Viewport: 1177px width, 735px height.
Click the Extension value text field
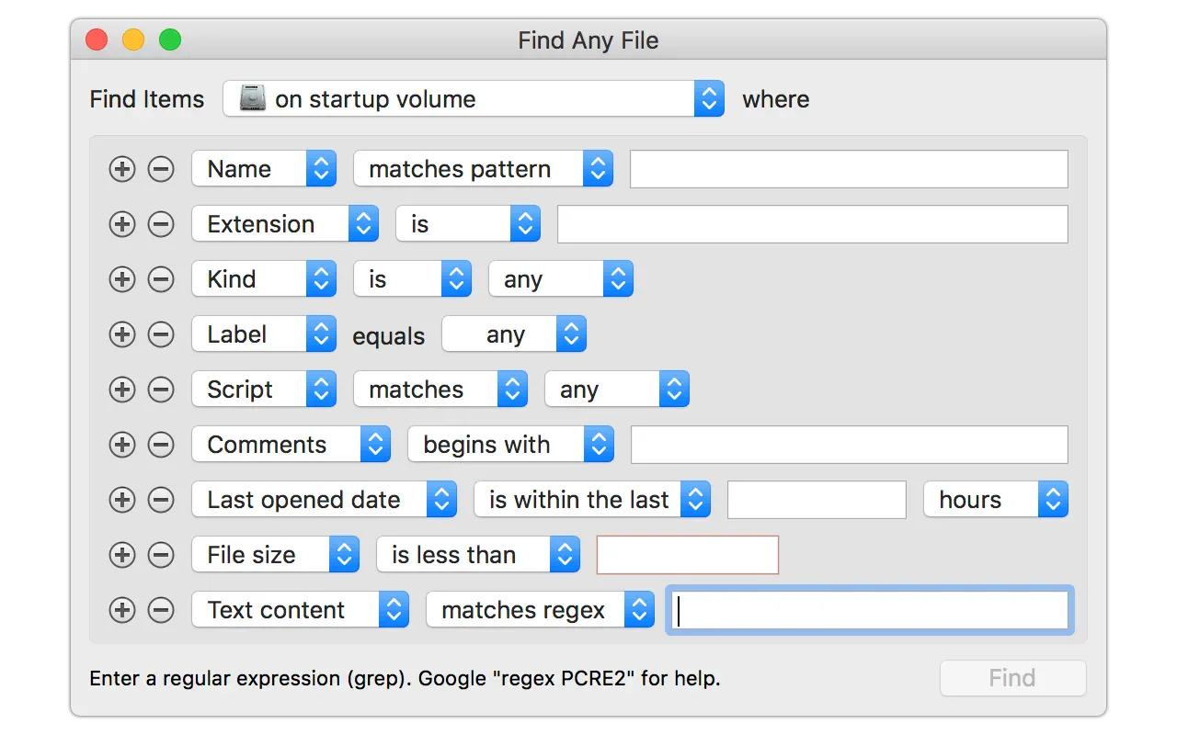tap(813, 224)
